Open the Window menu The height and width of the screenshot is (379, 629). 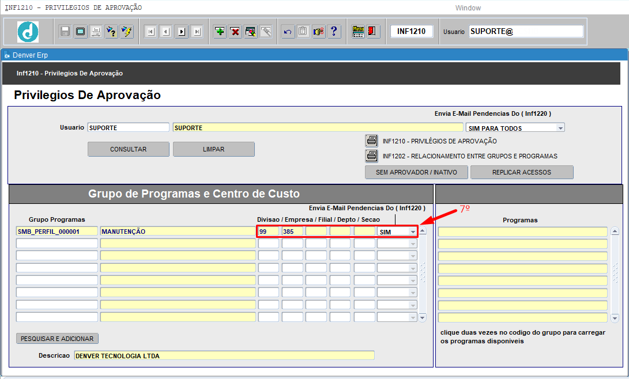468,7
